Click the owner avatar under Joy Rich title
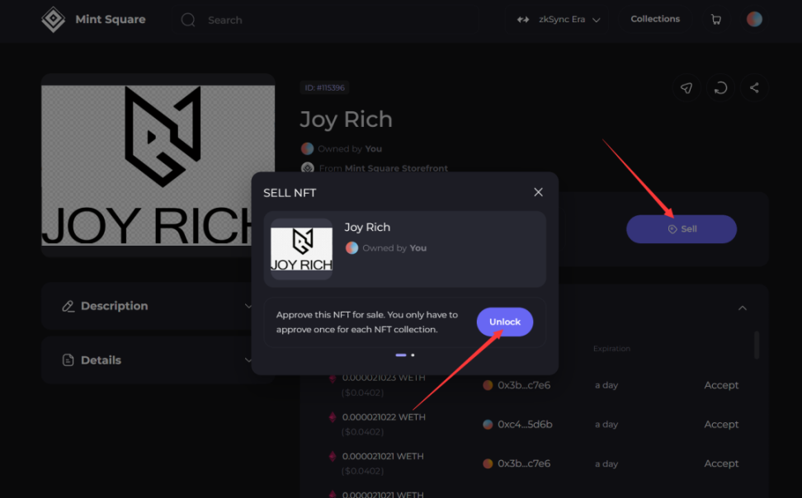Viewport: 802px width, 498px height. 308,148
